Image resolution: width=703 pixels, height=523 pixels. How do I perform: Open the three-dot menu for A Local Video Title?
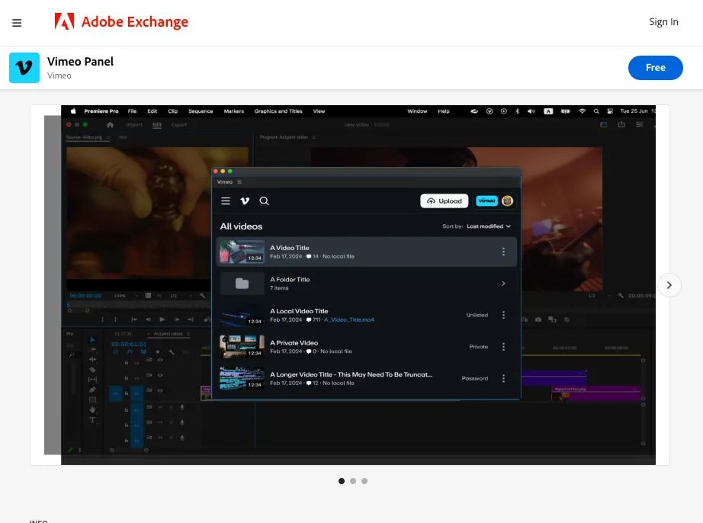point(503,315)
